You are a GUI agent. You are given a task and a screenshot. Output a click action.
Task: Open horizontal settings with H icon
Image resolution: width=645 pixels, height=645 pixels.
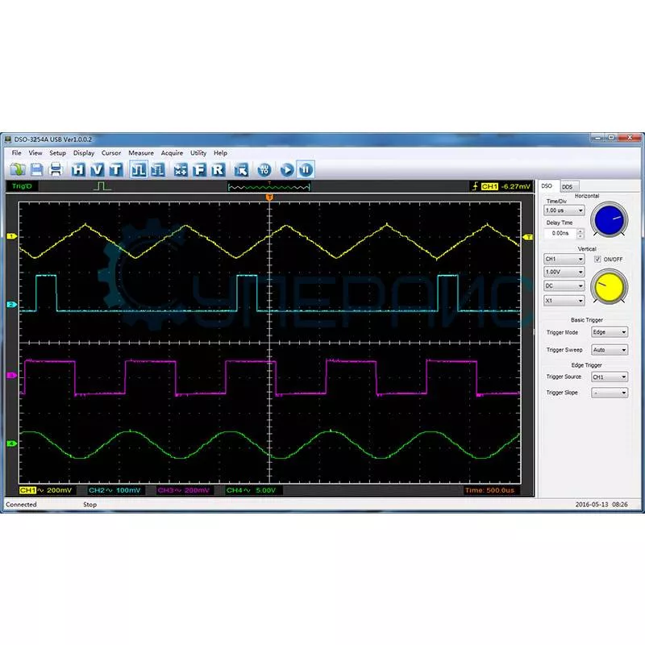(x=78, y=169)
